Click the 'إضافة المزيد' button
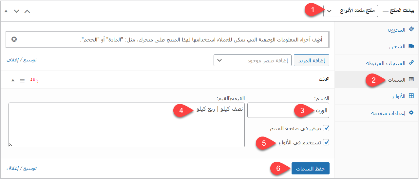The height and width of the screenshot is (179, 419). [312, 60]
